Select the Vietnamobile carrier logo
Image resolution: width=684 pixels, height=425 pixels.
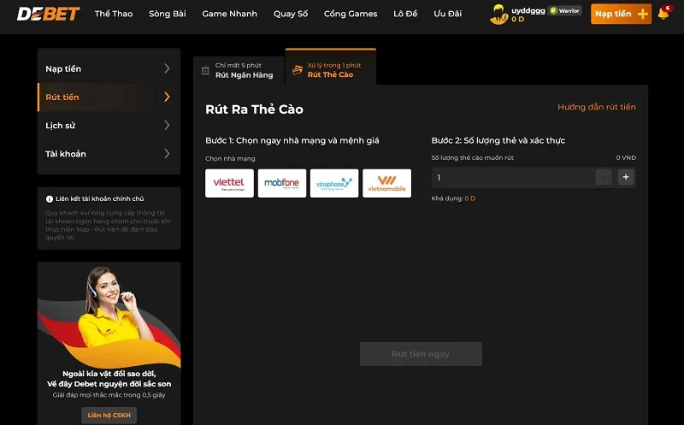[x=386, y=183]
